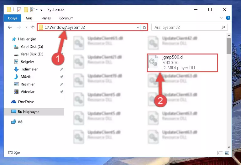Switch to the Paylaş ribbon tab

pyautogui.click(x=46, y=18)
